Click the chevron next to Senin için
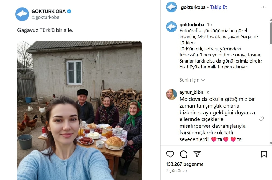 coord(203,80)
